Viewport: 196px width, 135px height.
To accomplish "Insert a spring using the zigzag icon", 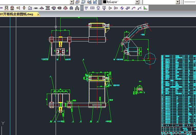I will [x=36, y=8].
